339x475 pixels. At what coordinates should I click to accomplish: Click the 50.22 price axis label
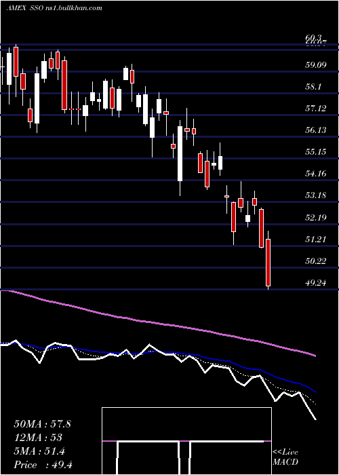316,261
